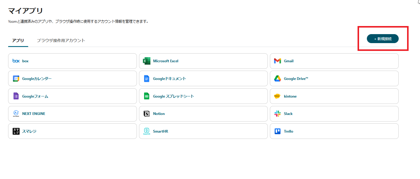This screenshot has width=420, height=179.
Task: Click the Slack logo icon
Action: click(277, 114)
